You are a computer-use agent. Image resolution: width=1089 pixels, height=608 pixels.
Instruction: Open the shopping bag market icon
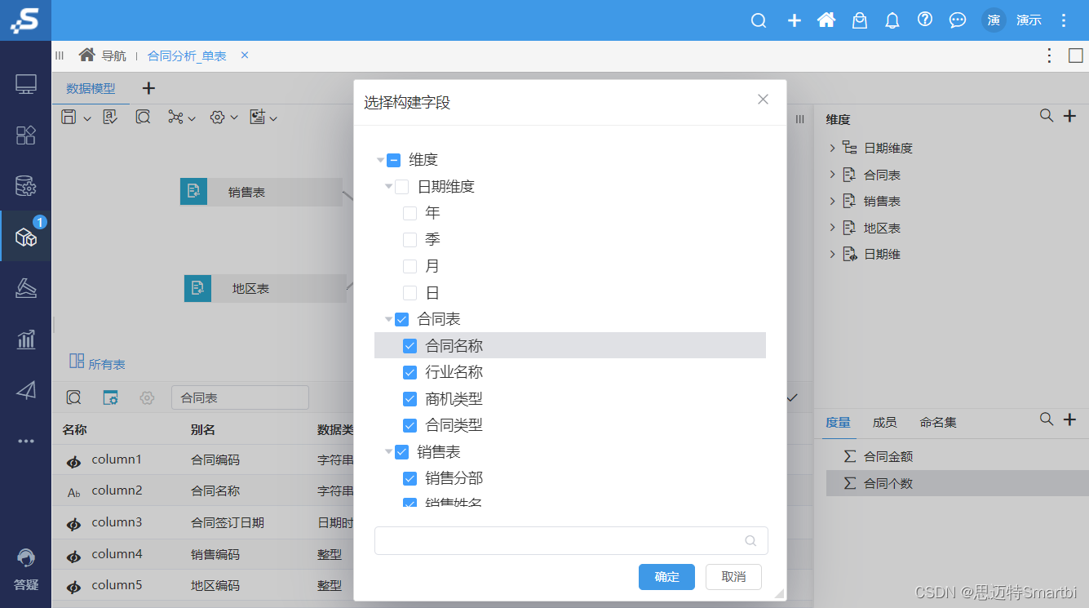(860, 20)
